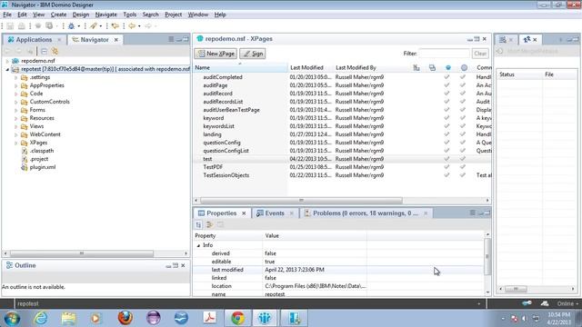Select the .classpath file icon

25,151
